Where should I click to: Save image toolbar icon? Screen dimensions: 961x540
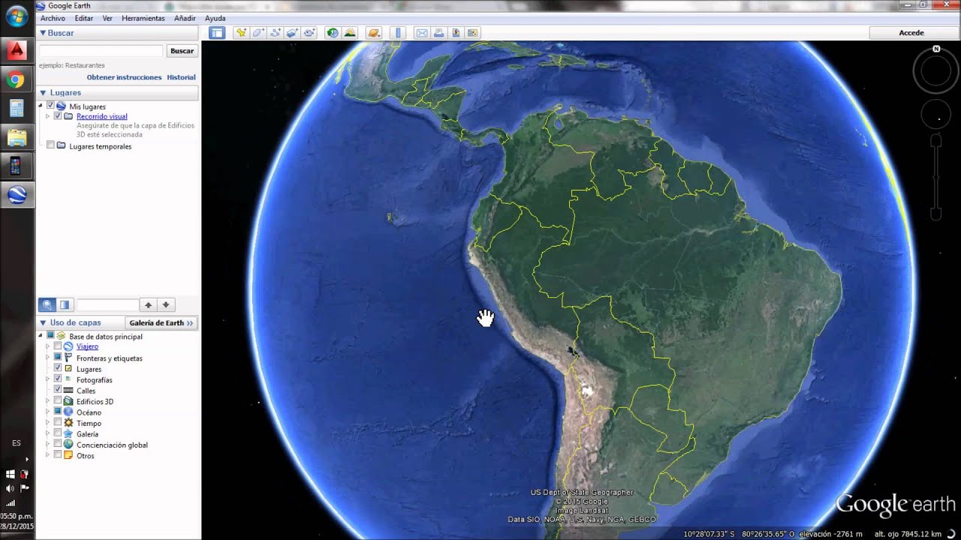pyautogui.click(x=456, y=33)
